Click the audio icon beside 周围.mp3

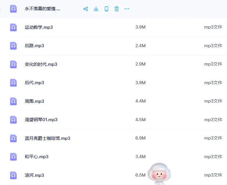[13, 101]
